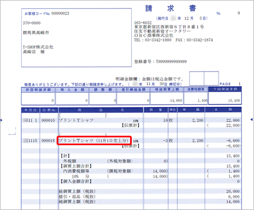Viewport: 254px width, 210px height.
Task: Select quantity -3 枚 on return row
Action: [x=168, y=141]
